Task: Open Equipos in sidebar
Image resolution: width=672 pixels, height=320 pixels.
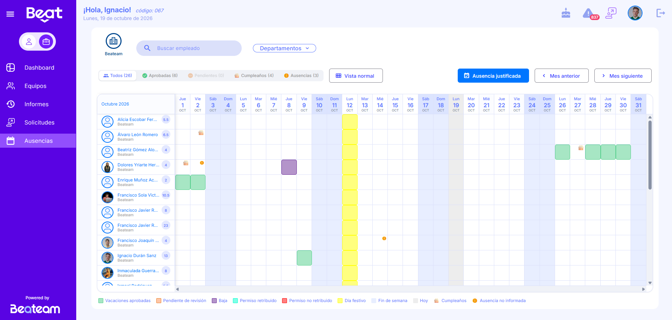Action: point(38,86)
